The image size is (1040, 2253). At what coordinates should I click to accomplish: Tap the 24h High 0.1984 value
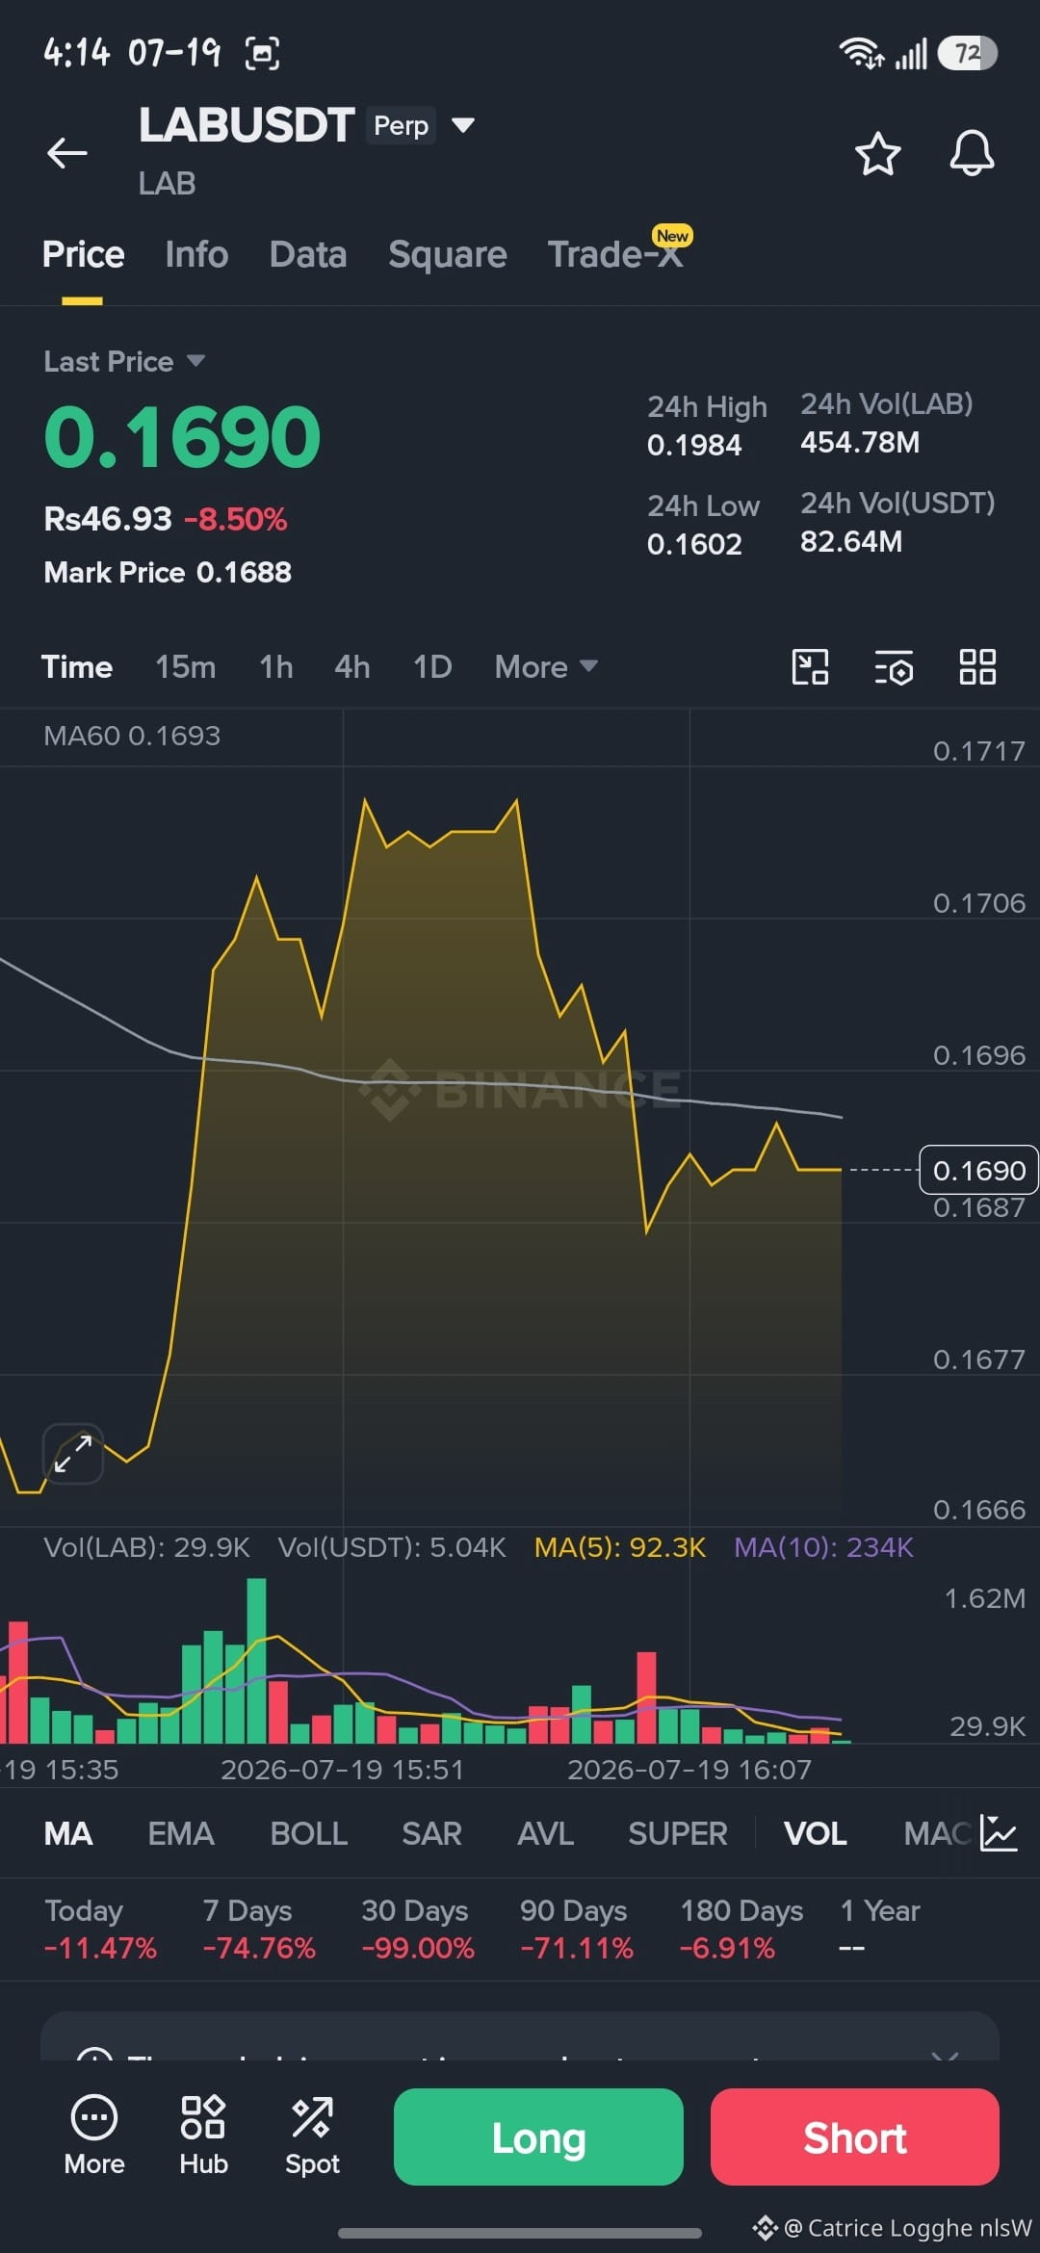click(x=694, y=445)
